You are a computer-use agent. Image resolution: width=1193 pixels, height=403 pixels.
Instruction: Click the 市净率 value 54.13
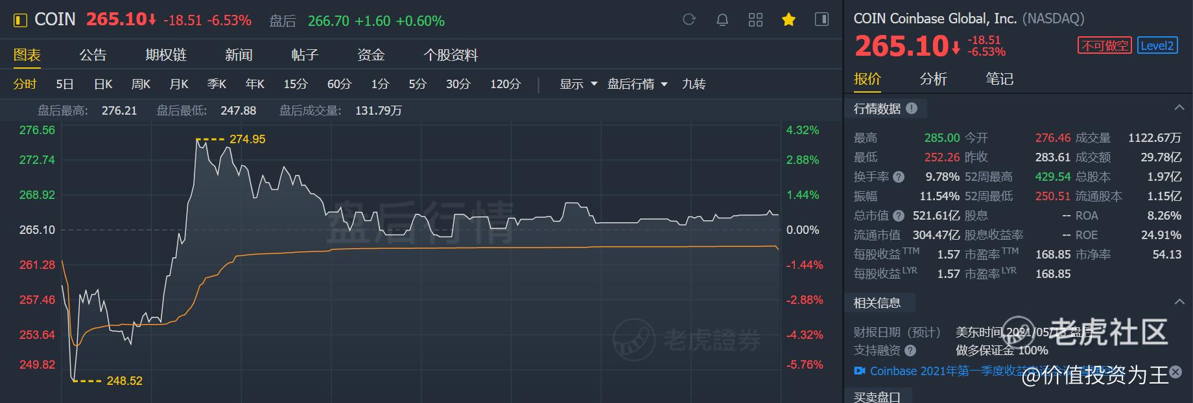[x=1167, y=255]
